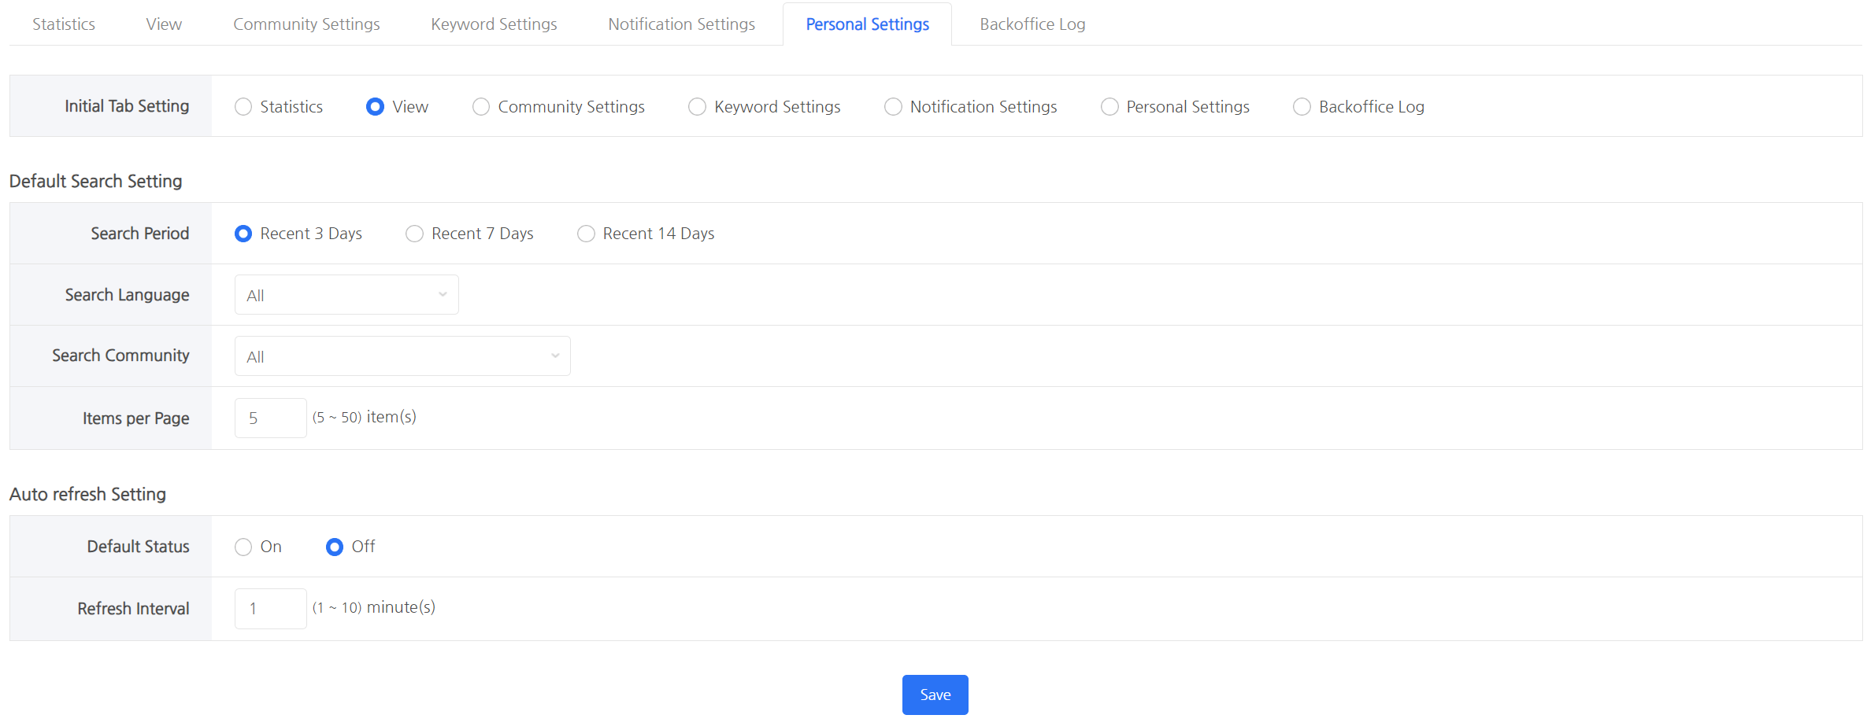Click the Items per Page field
Screen dimensions: 1867x726
[x=270, y=418]
